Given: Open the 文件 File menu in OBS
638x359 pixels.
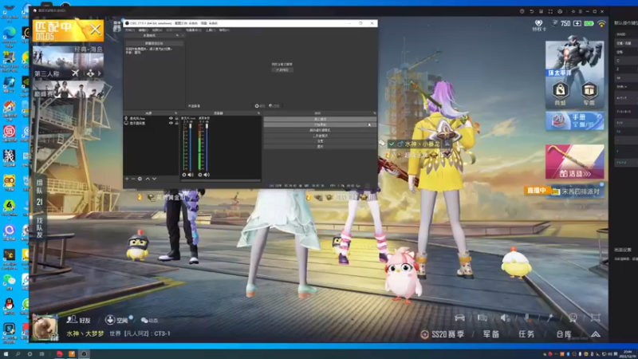Looking at the screenshot, I should coord(130,30).
